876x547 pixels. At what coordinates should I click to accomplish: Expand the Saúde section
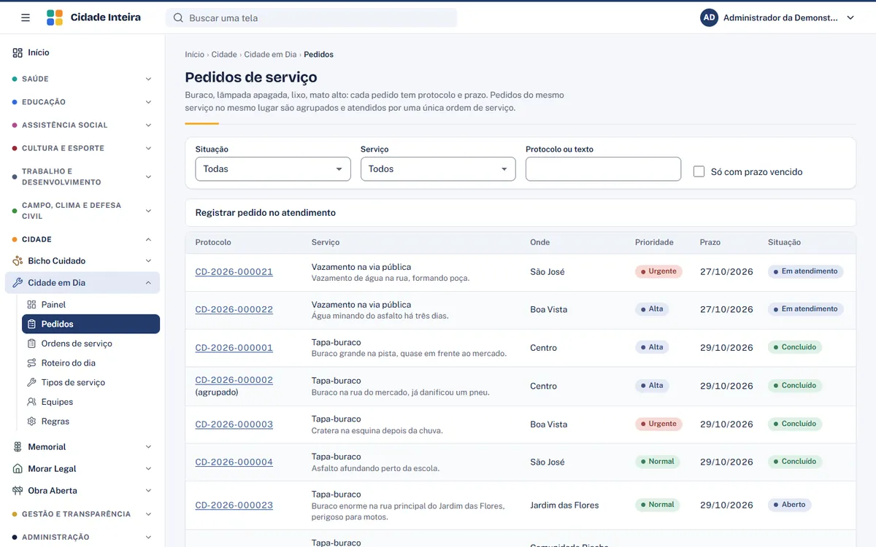tap(82, 79)
